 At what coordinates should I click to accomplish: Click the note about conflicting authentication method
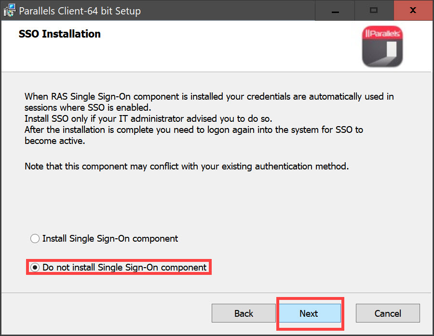coord(186,167)
